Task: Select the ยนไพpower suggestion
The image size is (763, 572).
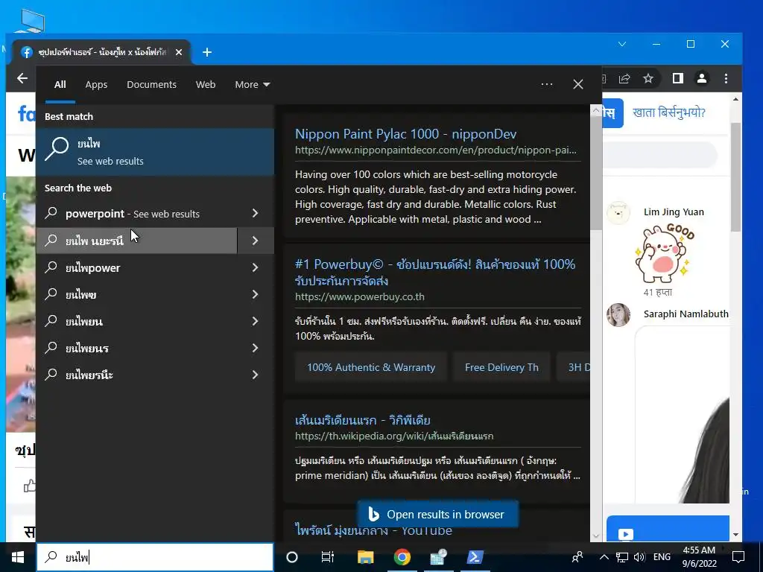Action: [x=137, y=267]
